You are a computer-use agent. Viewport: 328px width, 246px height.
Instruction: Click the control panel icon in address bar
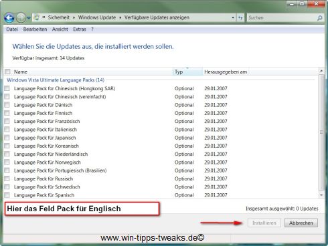[37, 17]
